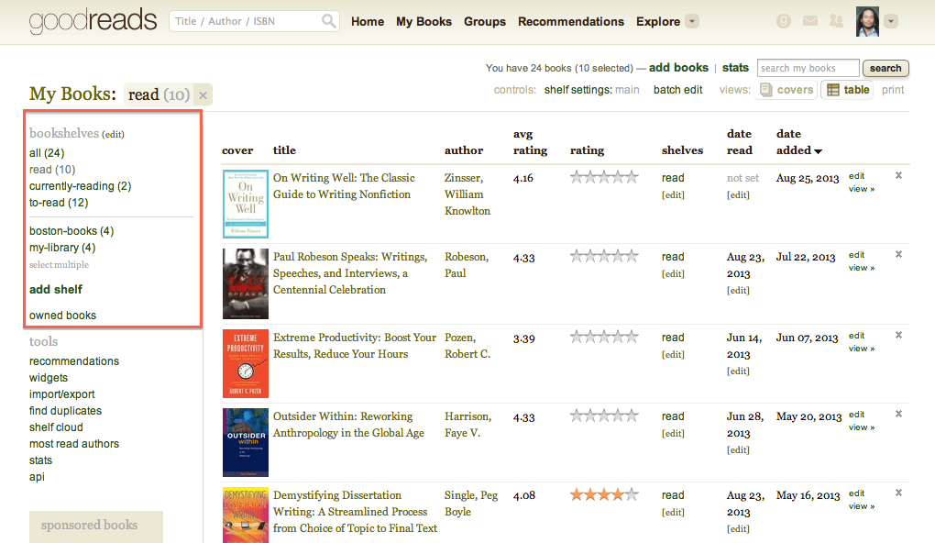Image resolution: width=935 pixels, height=543 pixels.
Task: Rate Paul Robeson Speaks three stars
Action: pos(604,256)
